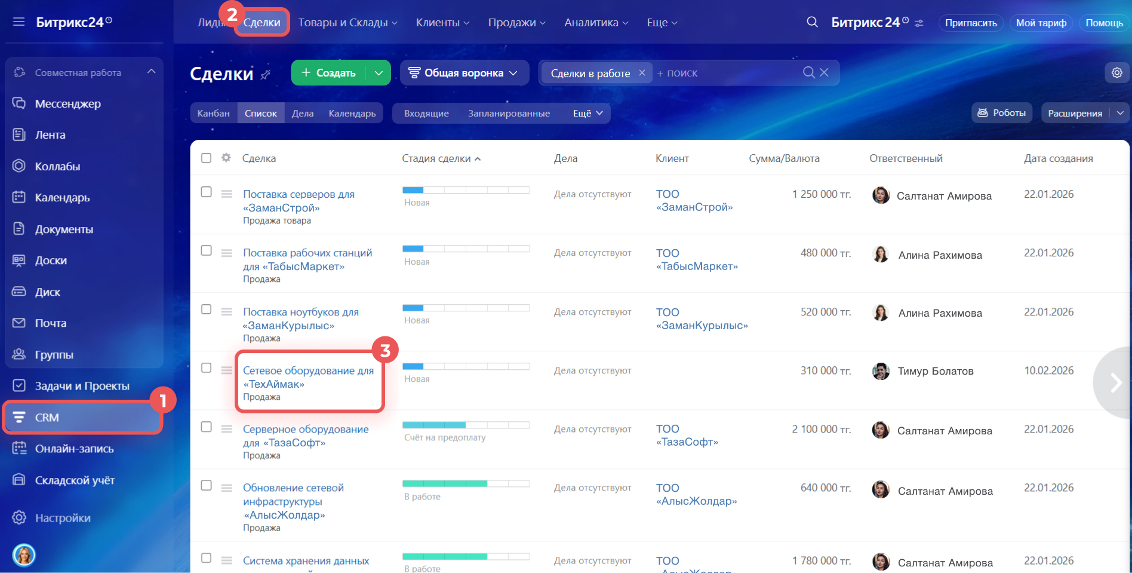Click the search magnifier icon in header
1132x573 pixels.
pyautogui.click(x=812, y=22)
